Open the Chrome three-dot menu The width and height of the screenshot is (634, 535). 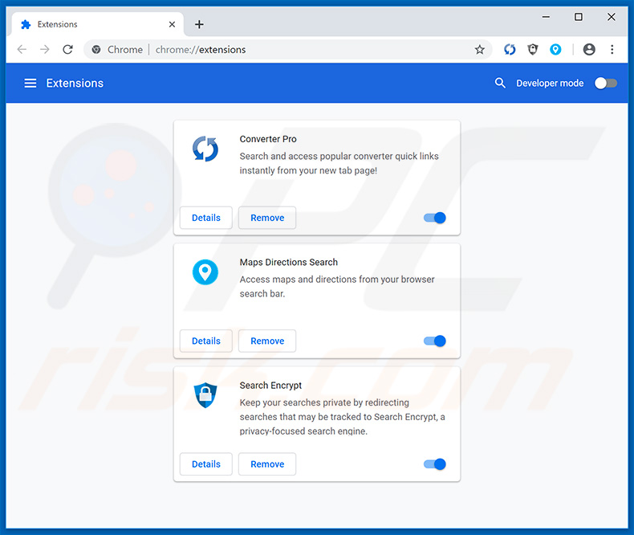(x=612, y=49)
